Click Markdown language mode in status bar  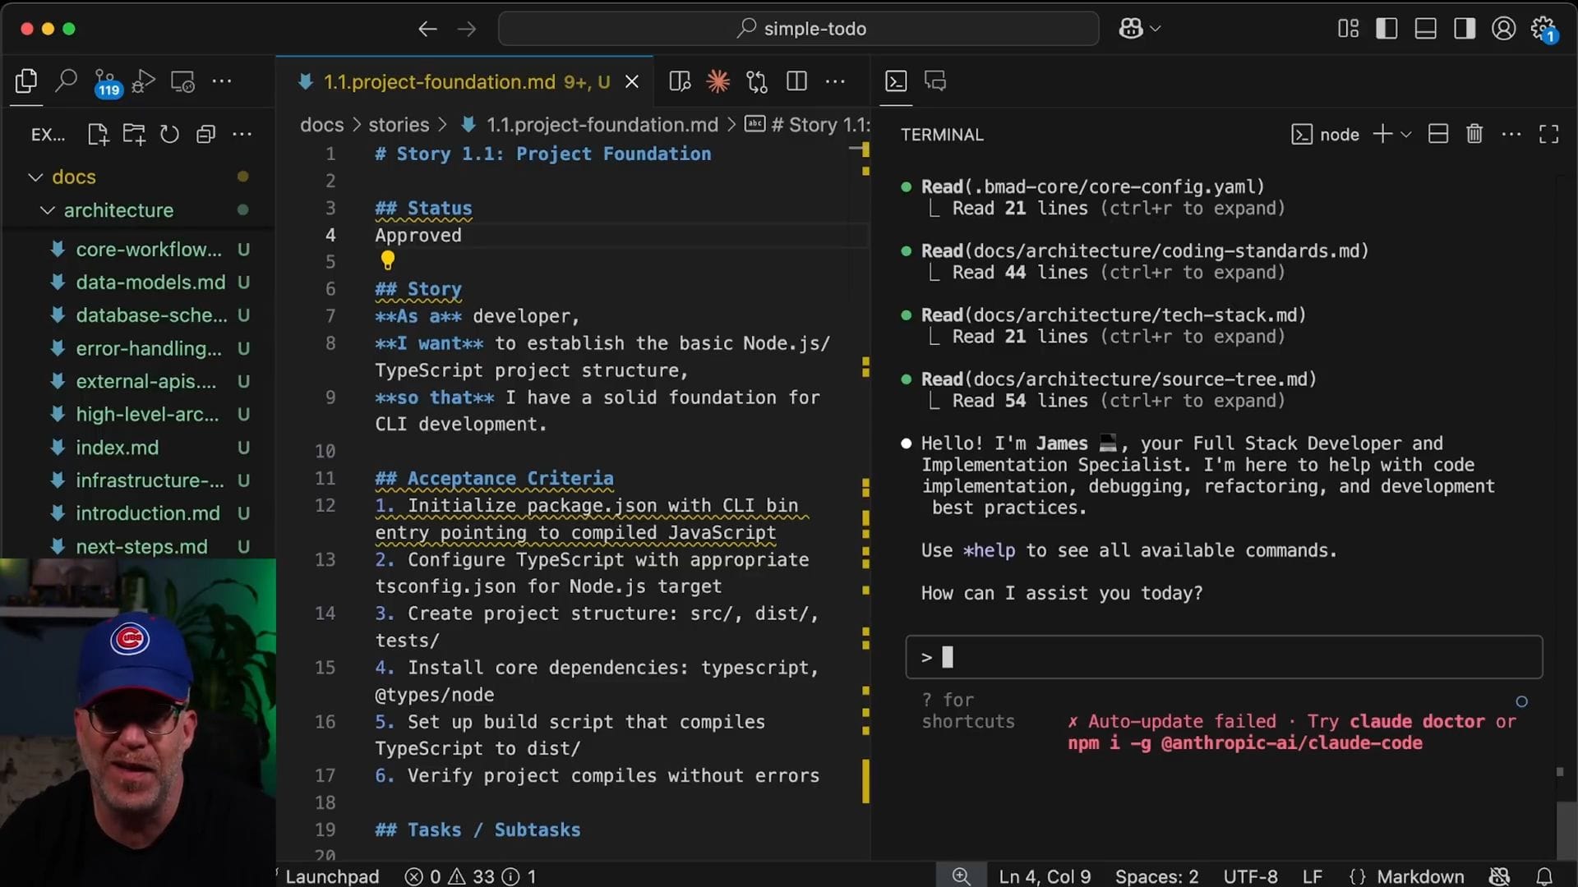pyautogui.click(x=1419, y=876)
